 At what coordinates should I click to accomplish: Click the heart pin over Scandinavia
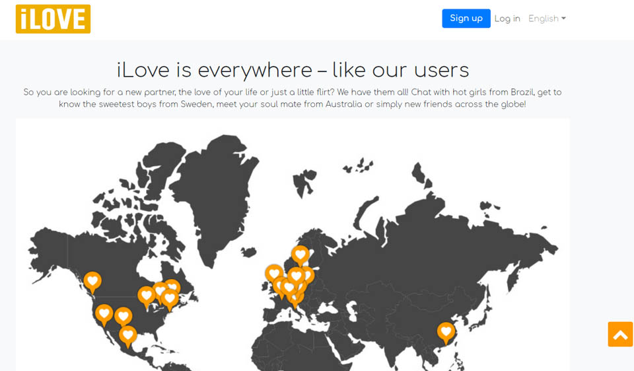[300, 254]
